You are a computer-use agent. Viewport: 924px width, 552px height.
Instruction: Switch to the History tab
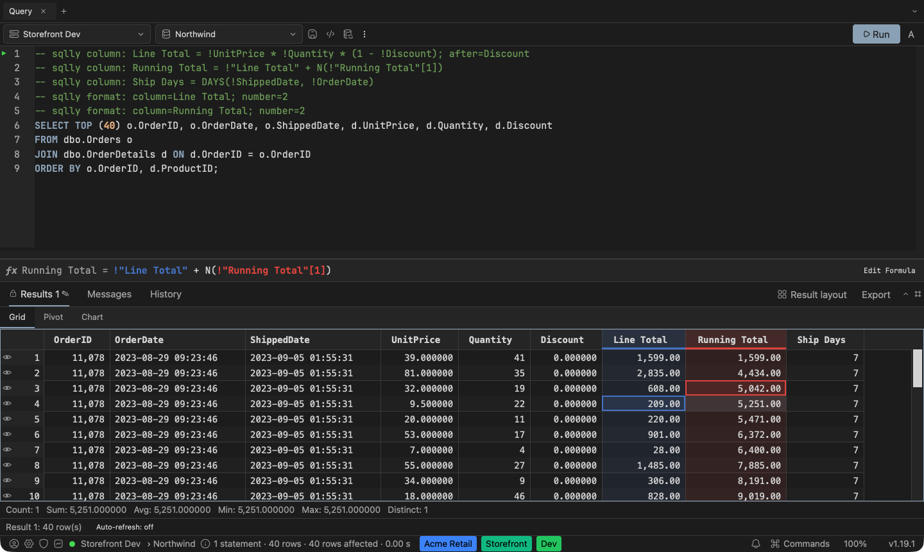click(166, 294)
